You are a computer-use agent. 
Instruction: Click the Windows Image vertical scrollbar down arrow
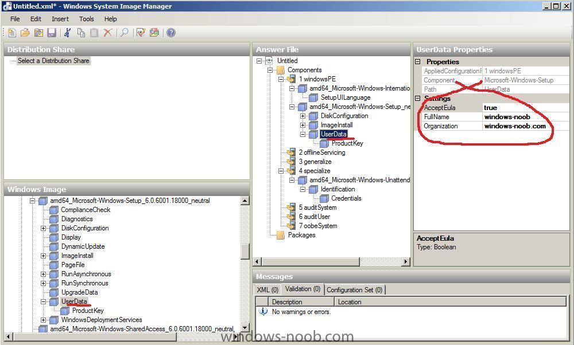pos(245,327)
